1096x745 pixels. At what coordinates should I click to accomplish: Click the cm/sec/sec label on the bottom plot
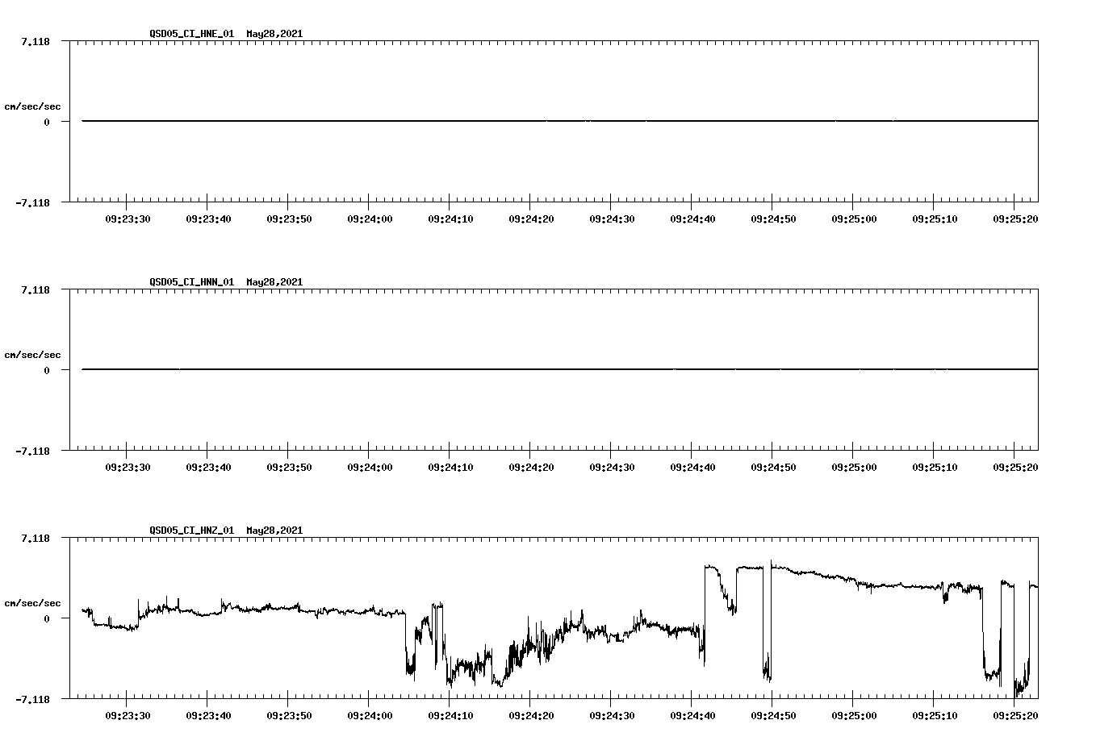[33, 603]
